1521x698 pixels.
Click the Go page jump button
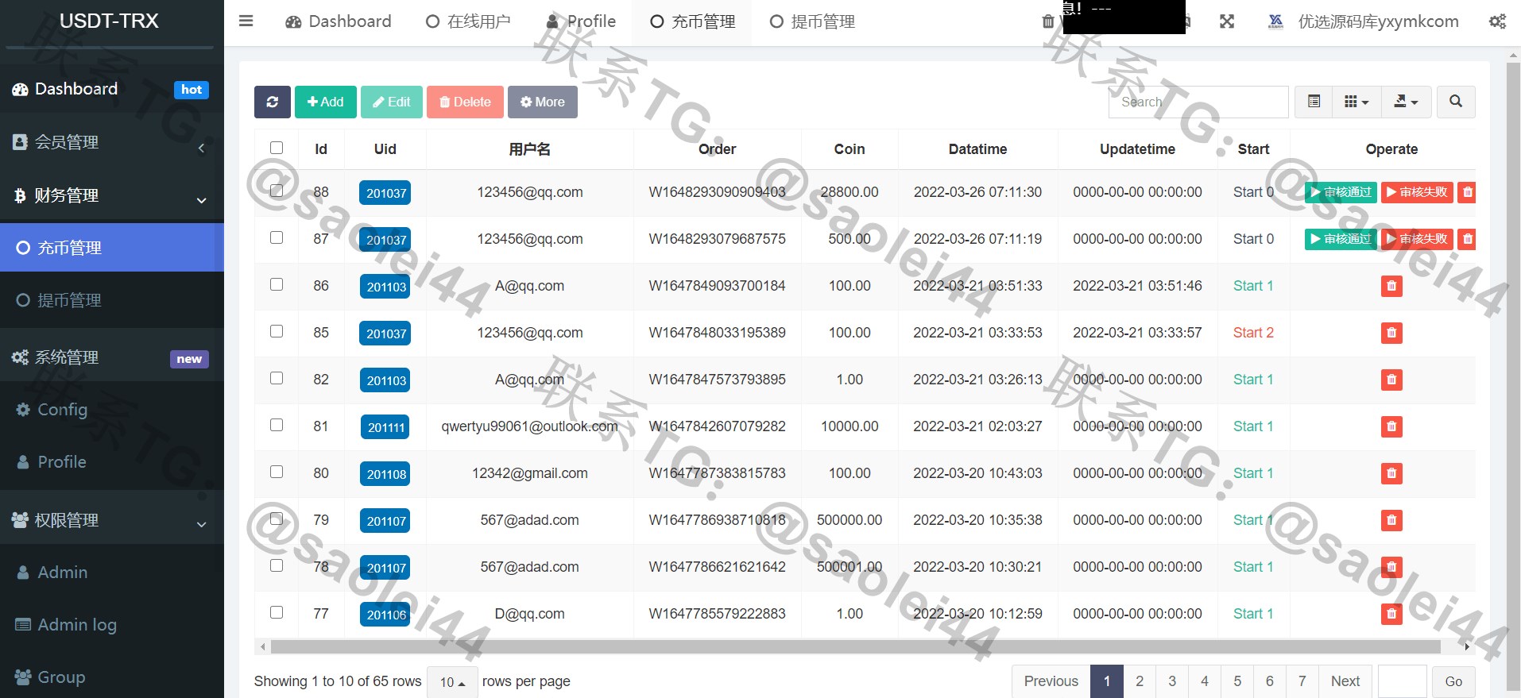click(1453, 681)
